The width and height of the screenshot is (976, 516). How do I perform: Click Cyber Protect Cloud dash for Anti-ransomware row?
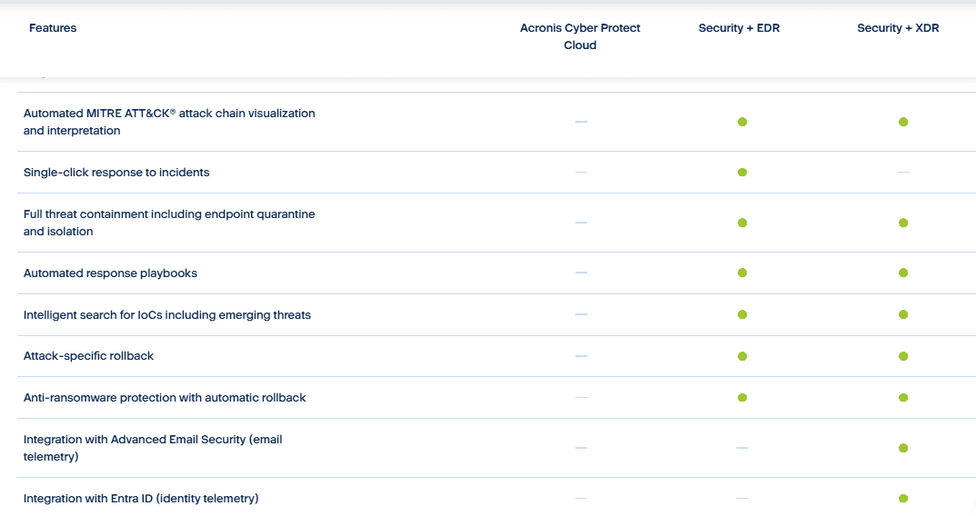[x=581, y=397]
